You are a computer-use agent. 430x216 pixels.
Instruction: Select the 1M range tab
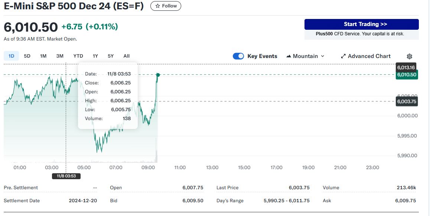43,56
